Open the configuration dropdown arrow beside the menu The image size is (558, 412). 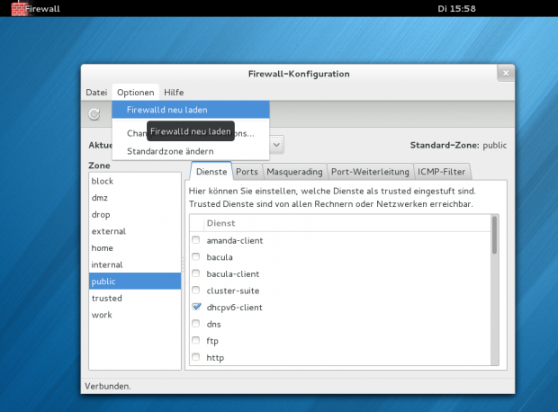(277, 144)
